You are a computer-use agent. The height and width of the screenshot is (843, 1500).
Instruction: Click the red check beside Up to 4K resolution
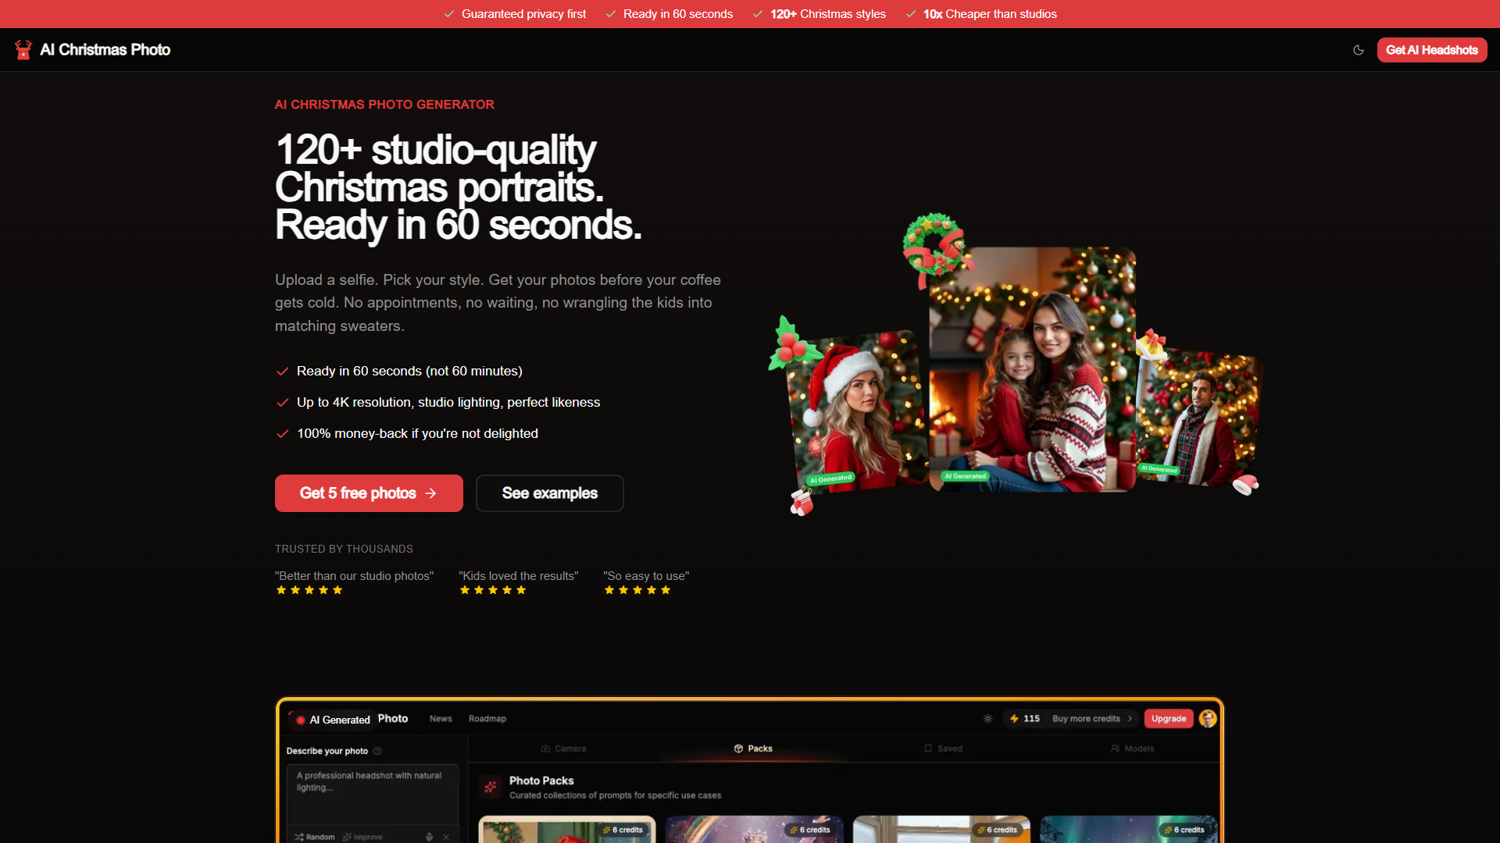(283, 403)
